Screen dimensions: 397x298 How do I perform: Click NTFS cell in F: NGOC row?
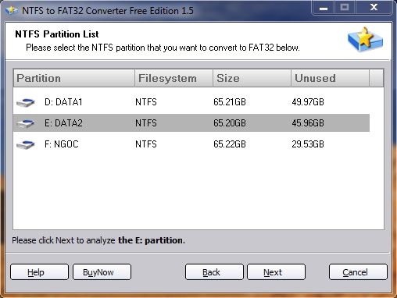[x=146, y=144]
